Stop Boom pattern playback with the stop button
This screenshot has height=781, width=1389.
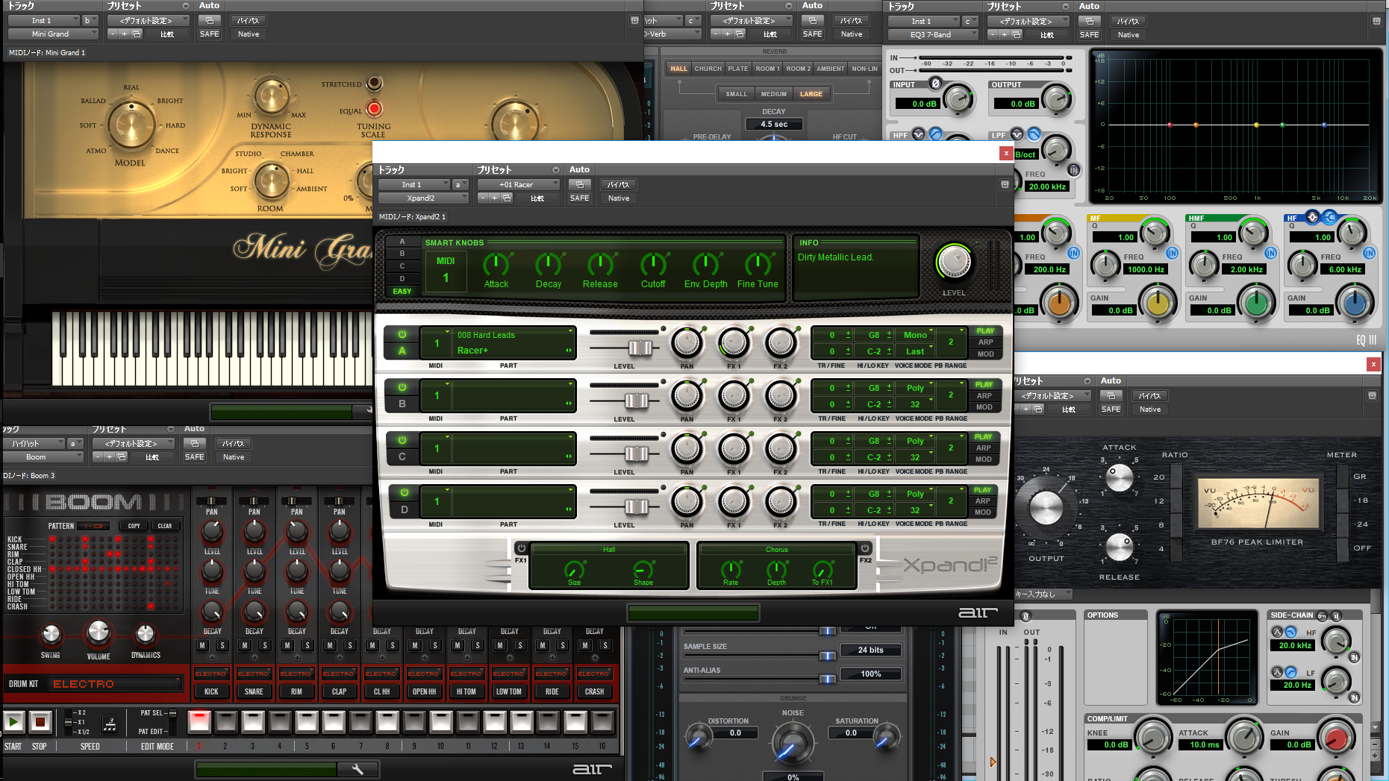tap(40, 721)
